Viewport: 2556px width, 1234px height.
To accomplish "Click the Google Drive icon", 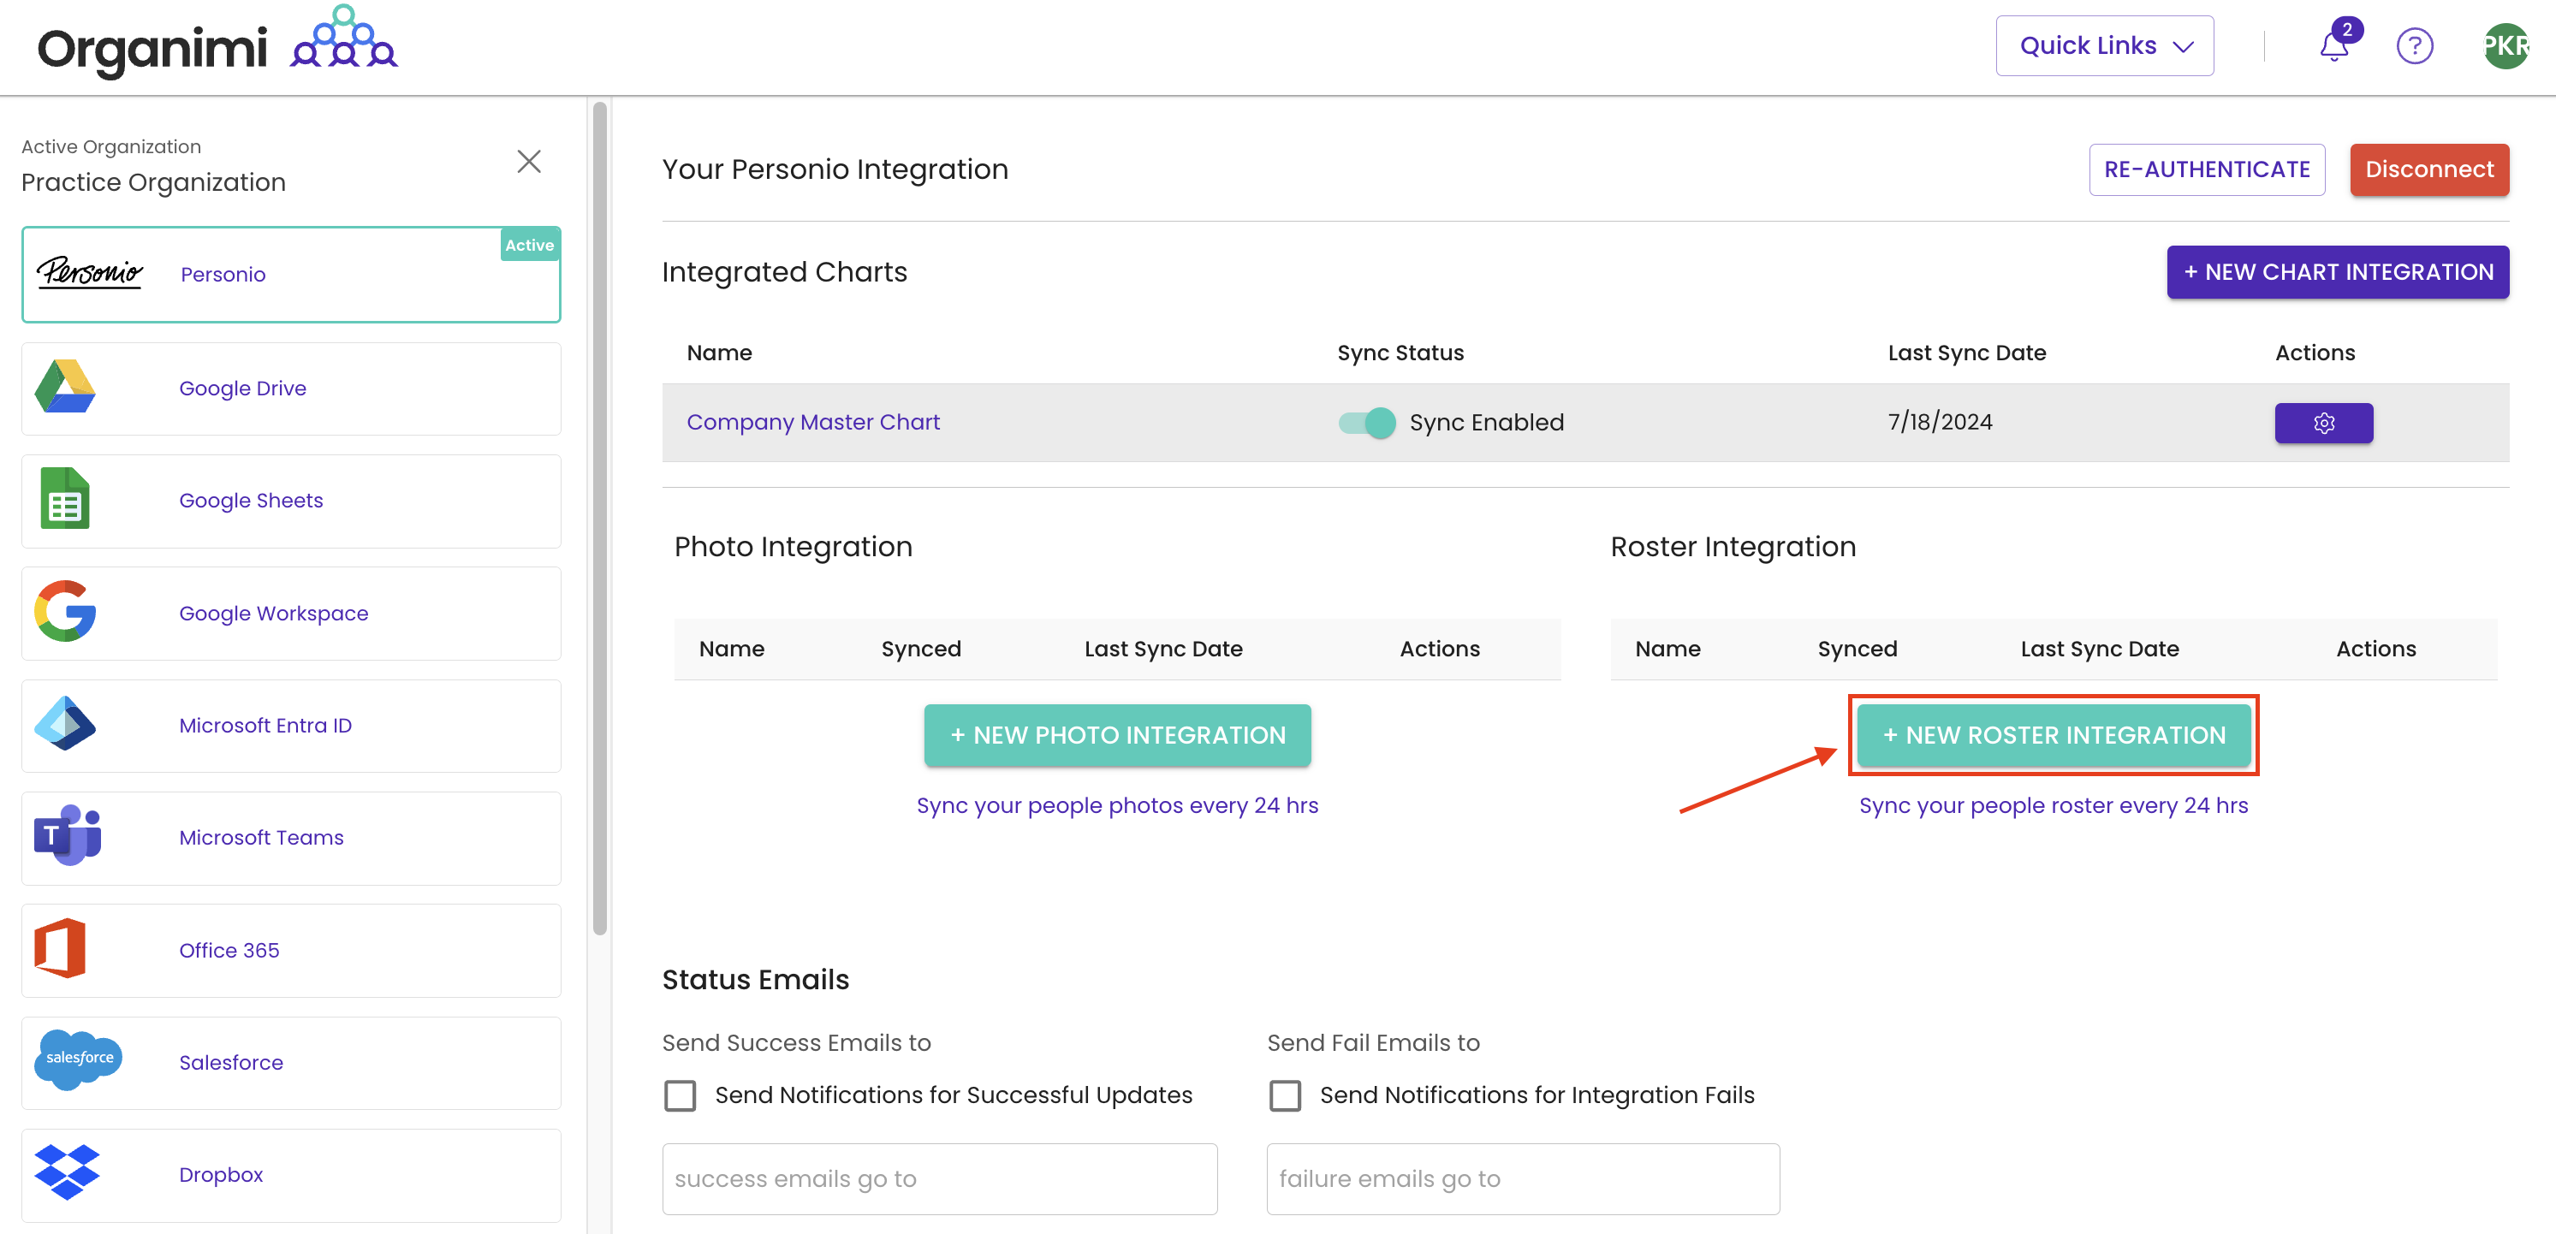I will (x=64, y=387).
